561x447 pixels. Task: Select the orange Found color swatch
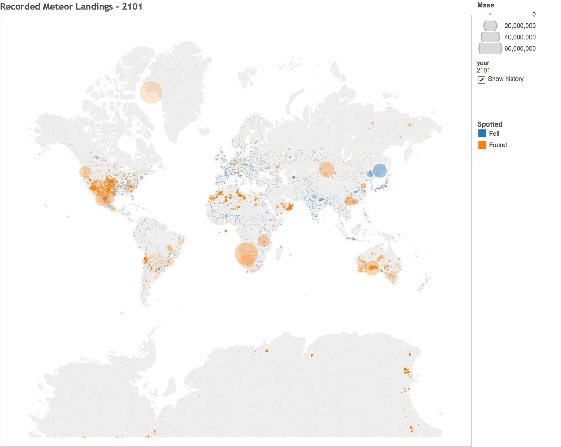coord(482,145)
